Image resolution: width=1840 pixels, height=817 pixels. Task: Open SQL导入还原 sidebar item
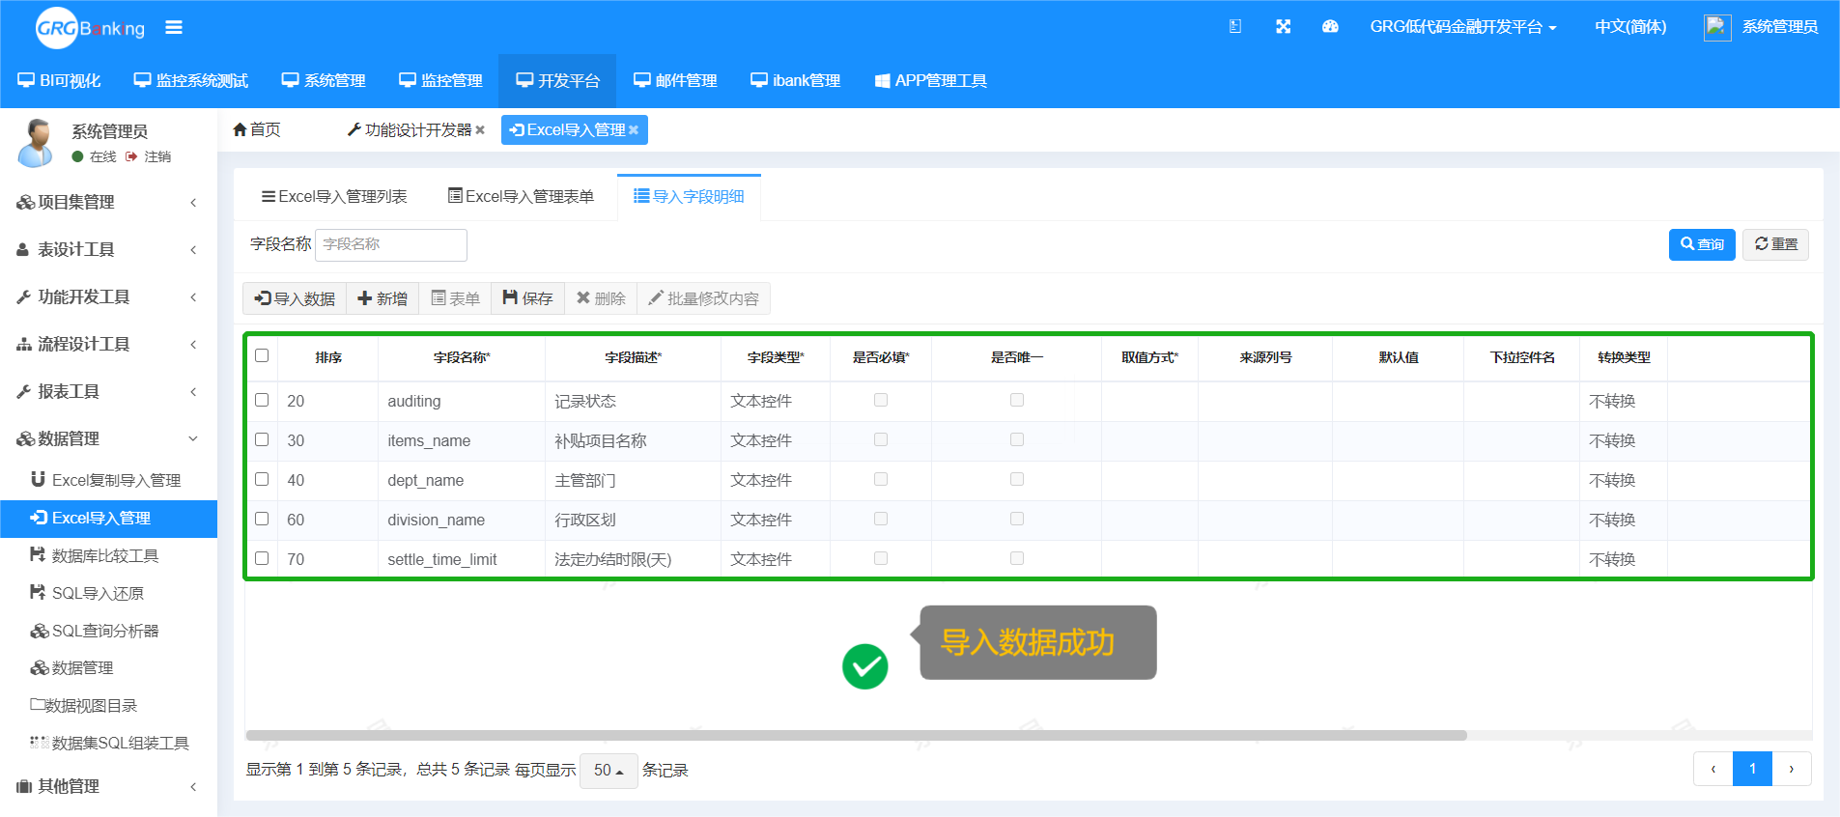point(108,593)
